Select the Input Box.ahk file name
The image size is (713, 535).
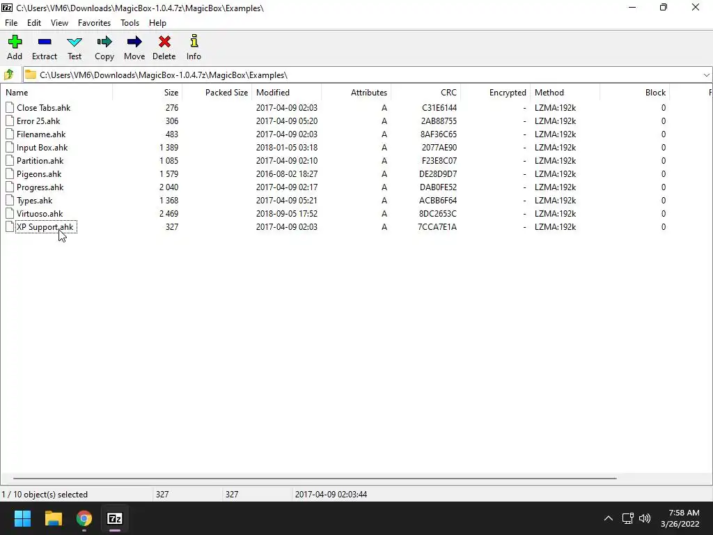(x=42, y=148)
